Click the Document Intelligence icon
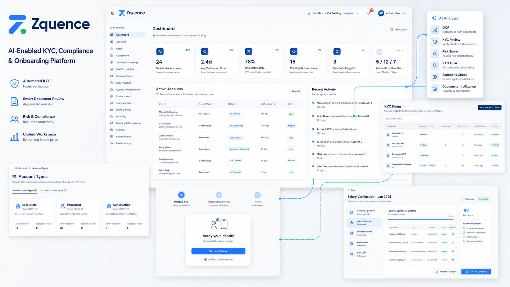This screenshot has width=510, height=287. click(x=435, y=88)
